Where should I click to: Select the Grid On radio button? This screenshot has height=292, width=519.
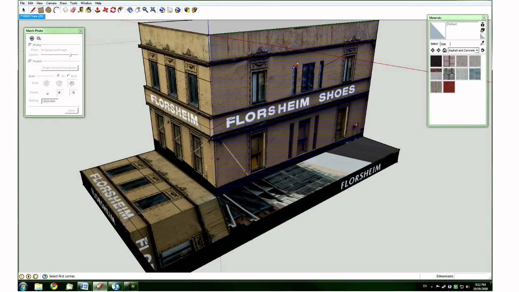tap(58, 76)
